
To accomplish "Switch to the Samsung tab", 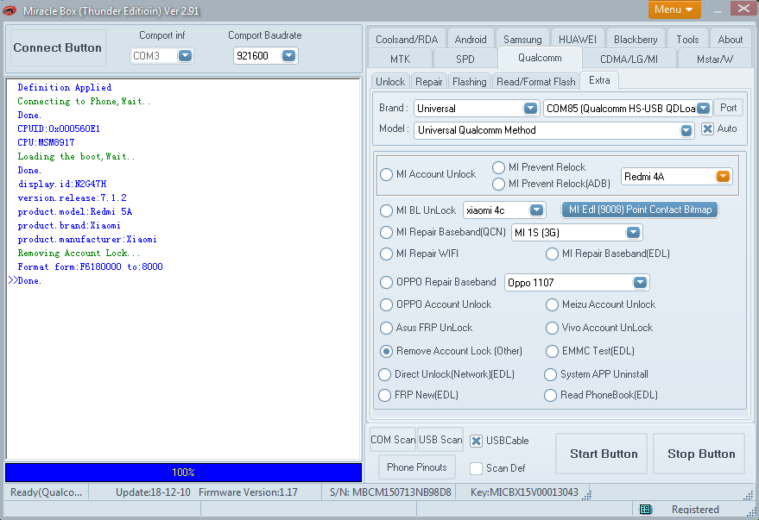I will point(522,39).
